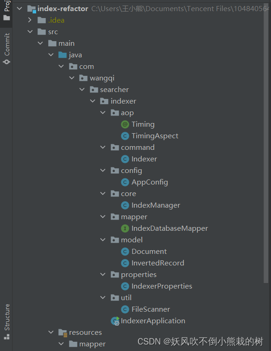The width and height of the screenshot is (271, 351).
Task: Click the TimingAspect class icon
Action: (x=125, y=136)
